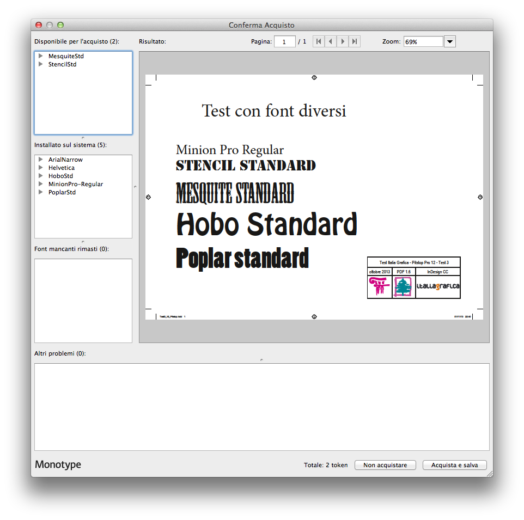Go to next page arrow
Viewport: 524px width, 520px height.
(x=343, y=41)
